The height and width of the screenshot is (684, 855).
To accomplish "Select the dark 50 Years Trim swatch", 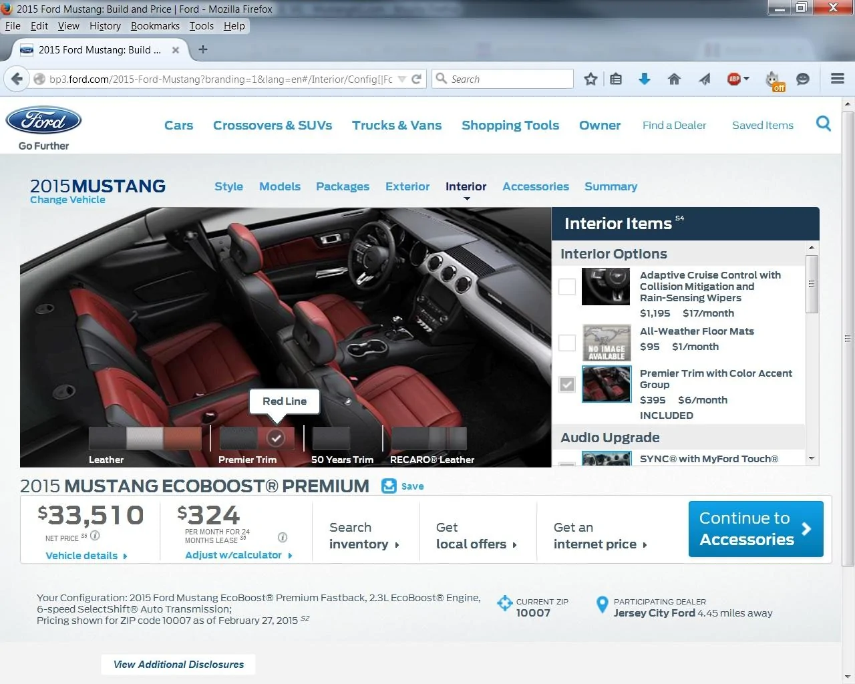I will tap(331, 439).
